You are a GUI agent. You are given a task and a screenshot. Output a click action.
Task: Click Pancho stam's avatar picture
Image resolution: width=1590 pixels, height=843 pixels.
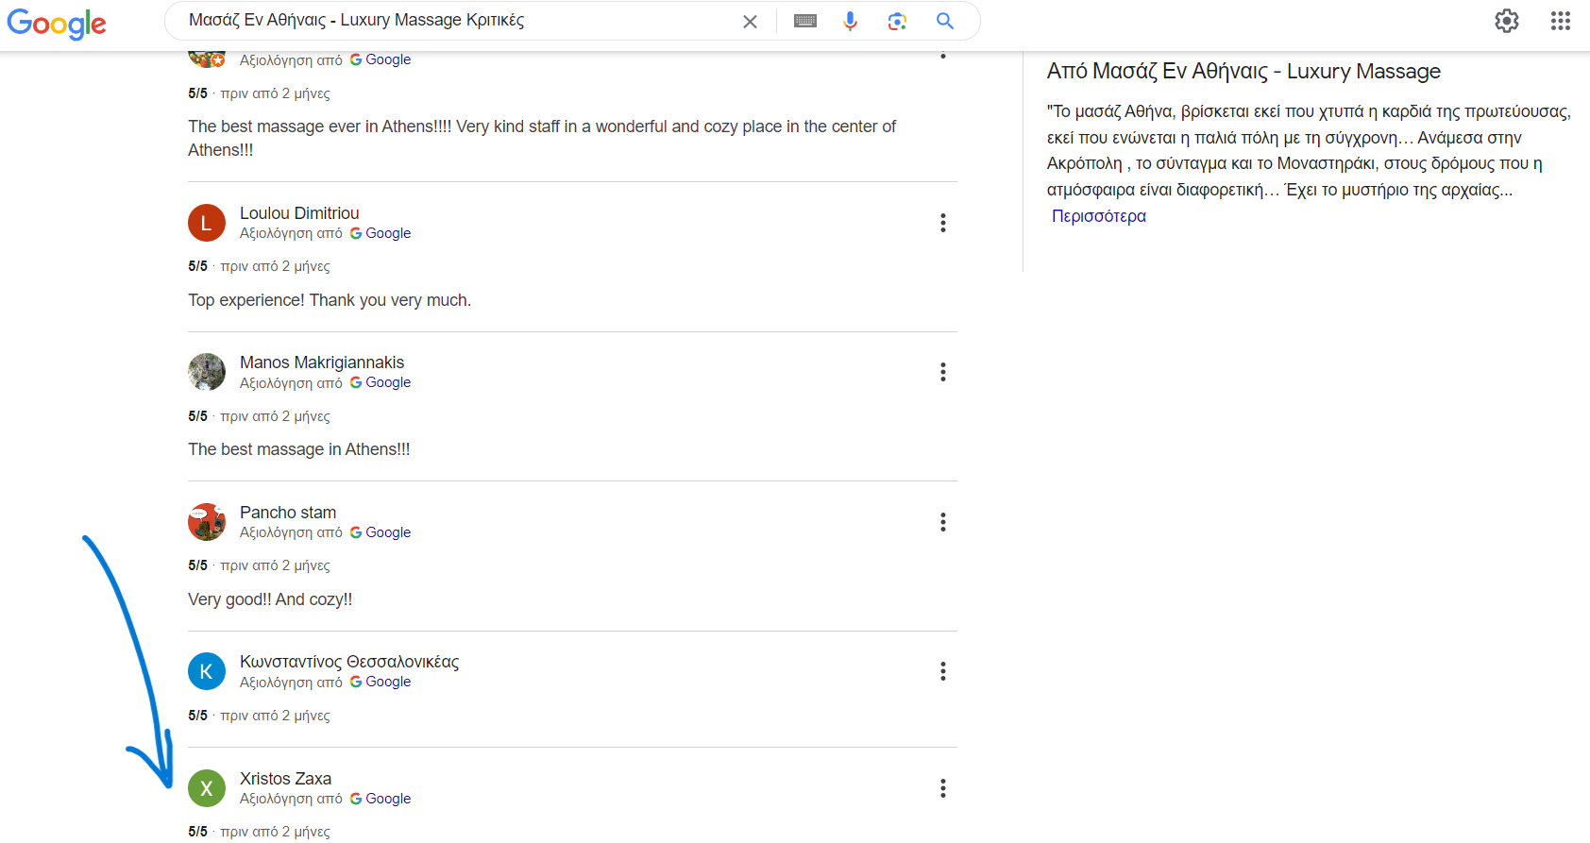click(x=207, y=522)
